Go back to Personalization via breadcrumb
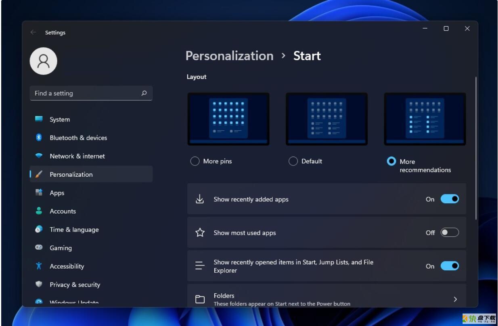498x326 pixels. pyautogui.click(x=229, y=56)
